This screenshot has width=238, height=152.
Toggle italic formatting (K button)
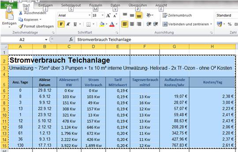68,24
